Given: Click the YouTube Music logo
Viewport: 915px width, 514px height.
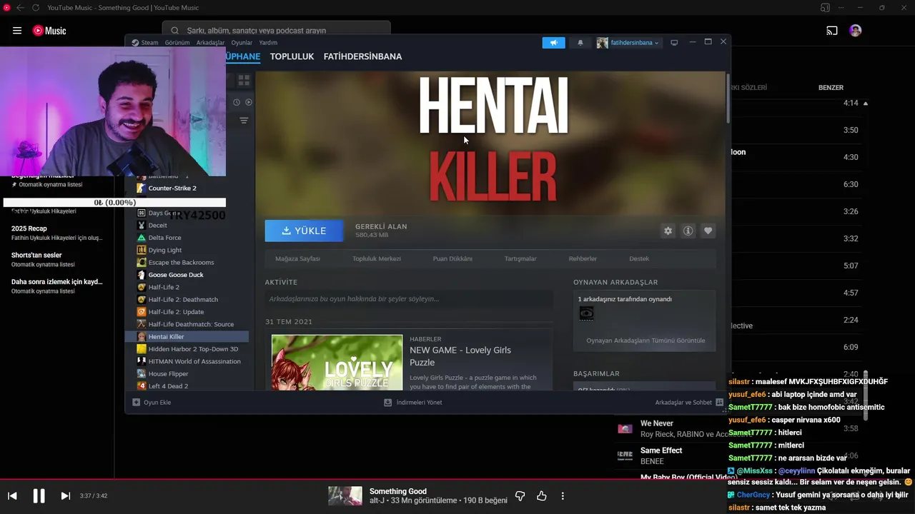Looking at the screenshot, I should [49, 31].
